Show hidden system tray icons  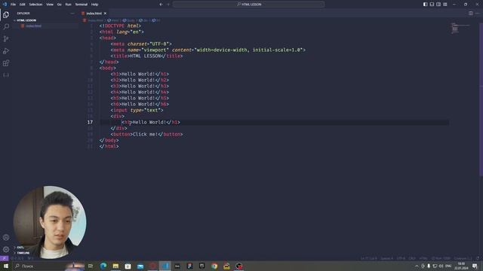[x=417, y=266]
